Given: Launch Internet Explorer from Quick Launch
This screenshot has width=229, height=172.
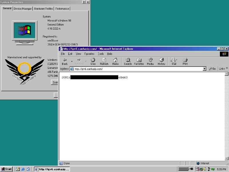Looking at the screenshot, I should point(23,169).
